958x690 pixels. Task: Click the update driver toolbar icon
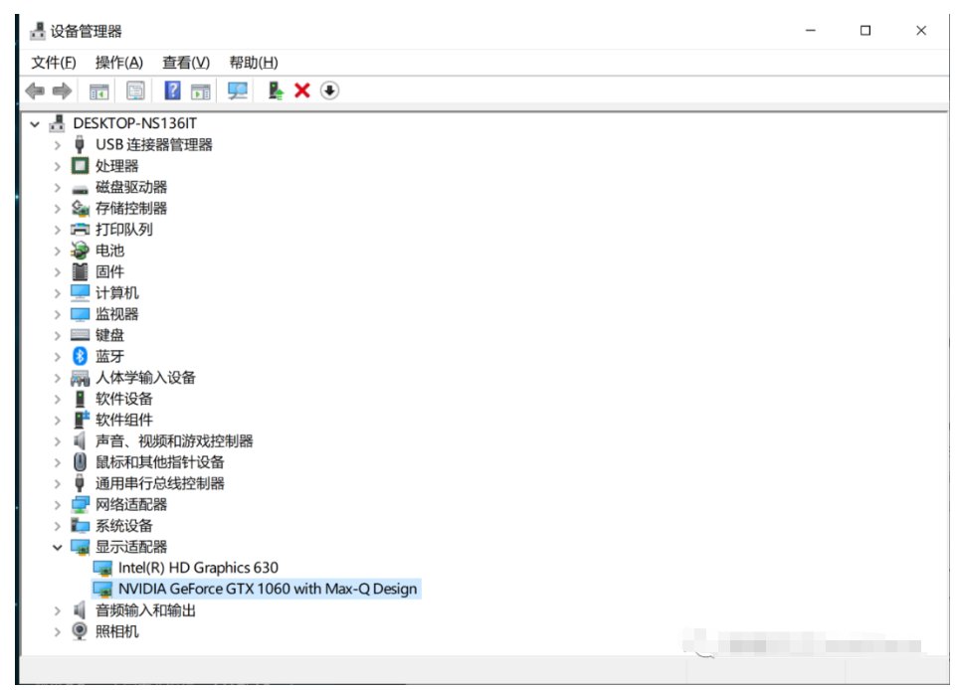click(x=276, y=90)
